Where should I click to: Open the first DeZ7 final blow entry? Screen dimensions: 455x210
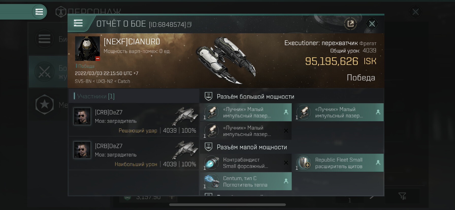click(x=134, y=119)
